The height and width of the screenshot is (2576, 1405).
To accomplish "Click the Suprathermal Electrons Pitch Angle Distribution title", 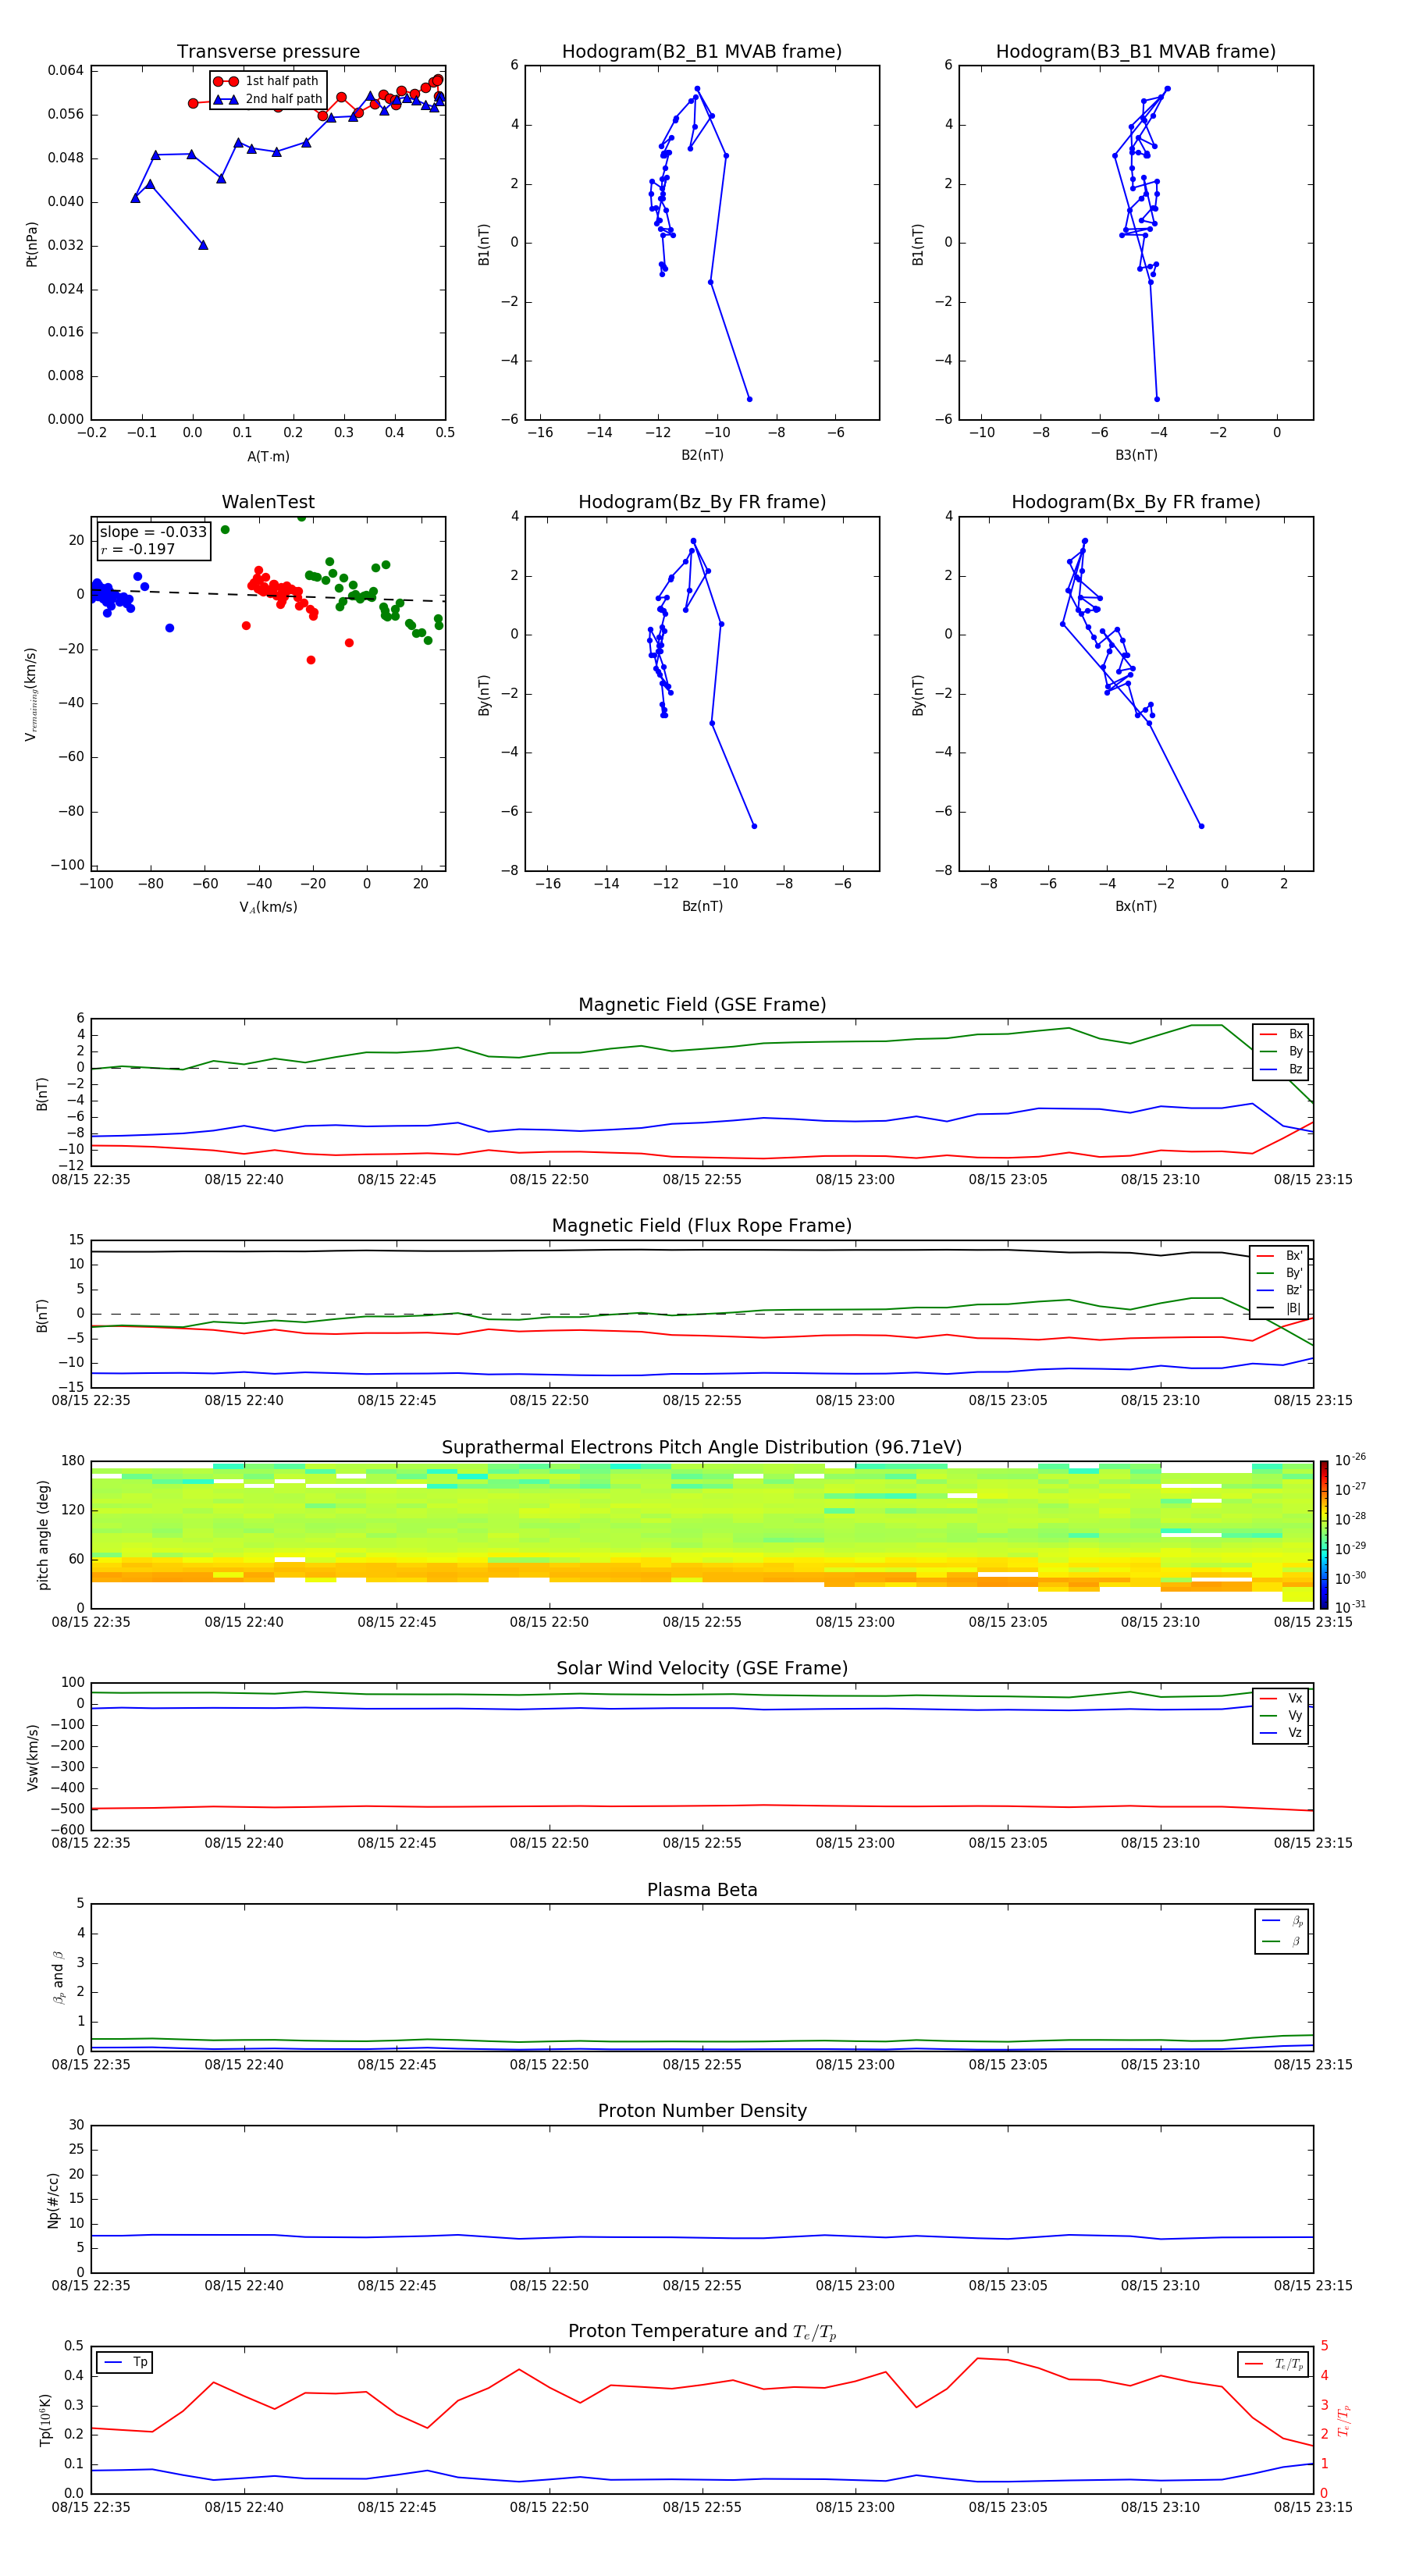I will [702, 1448].
